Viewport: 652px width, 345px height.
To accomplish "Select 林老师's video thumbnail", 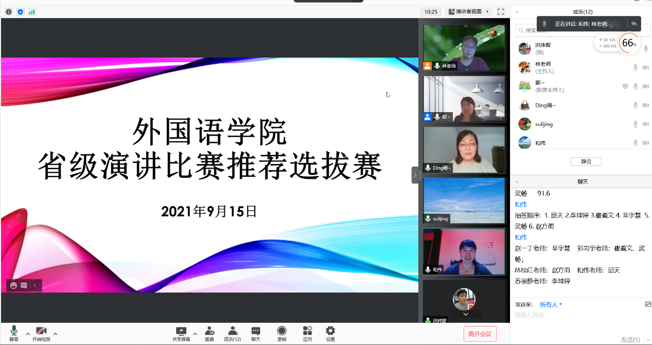I will 465,48.
